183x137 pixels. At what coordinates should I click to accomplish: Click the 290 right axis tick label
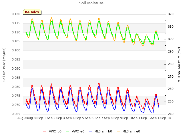click(x=171, y=52)
